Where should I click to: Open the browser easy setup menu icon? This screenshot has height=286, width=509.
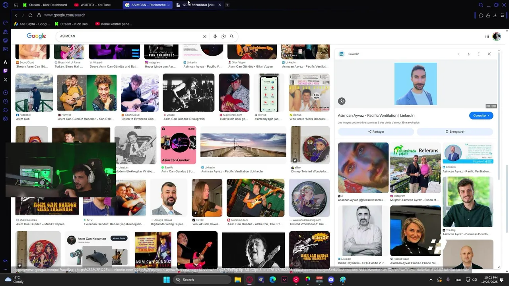[502, 15]
